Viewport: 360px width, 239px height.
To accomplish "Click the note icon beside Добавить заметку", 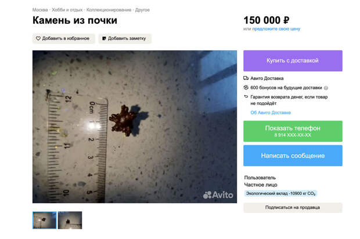I will coord(104,38).
